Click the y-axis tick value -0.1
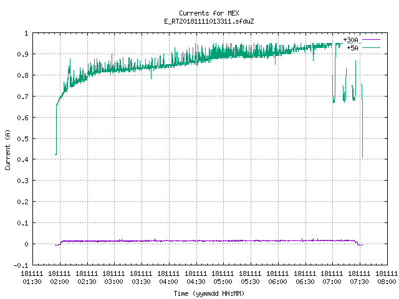This screenshot has width=399, height=299. [x=21, y=265]
